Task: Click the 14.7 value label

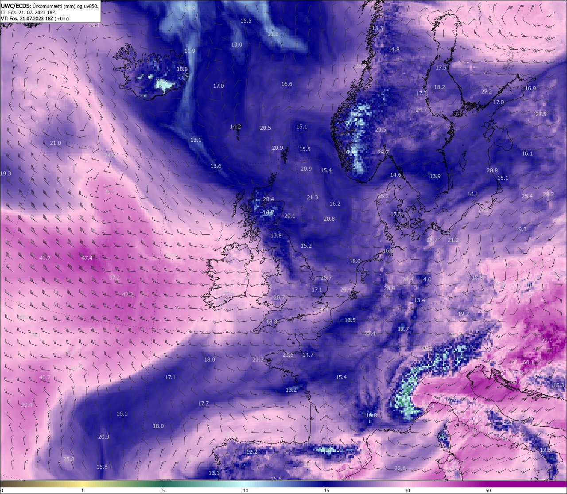Action: click(308, 355)
